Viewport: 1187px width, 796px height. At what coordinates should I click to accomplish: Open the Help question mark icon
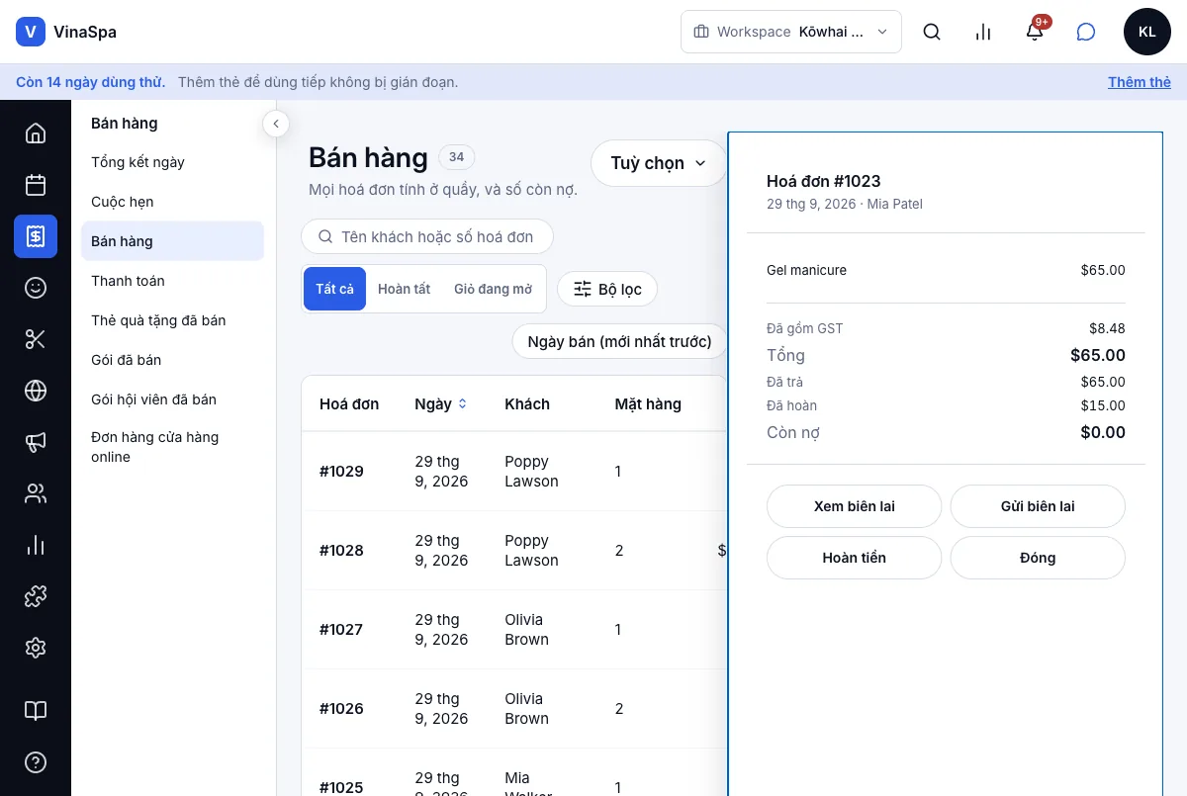[x=36, y=762]
